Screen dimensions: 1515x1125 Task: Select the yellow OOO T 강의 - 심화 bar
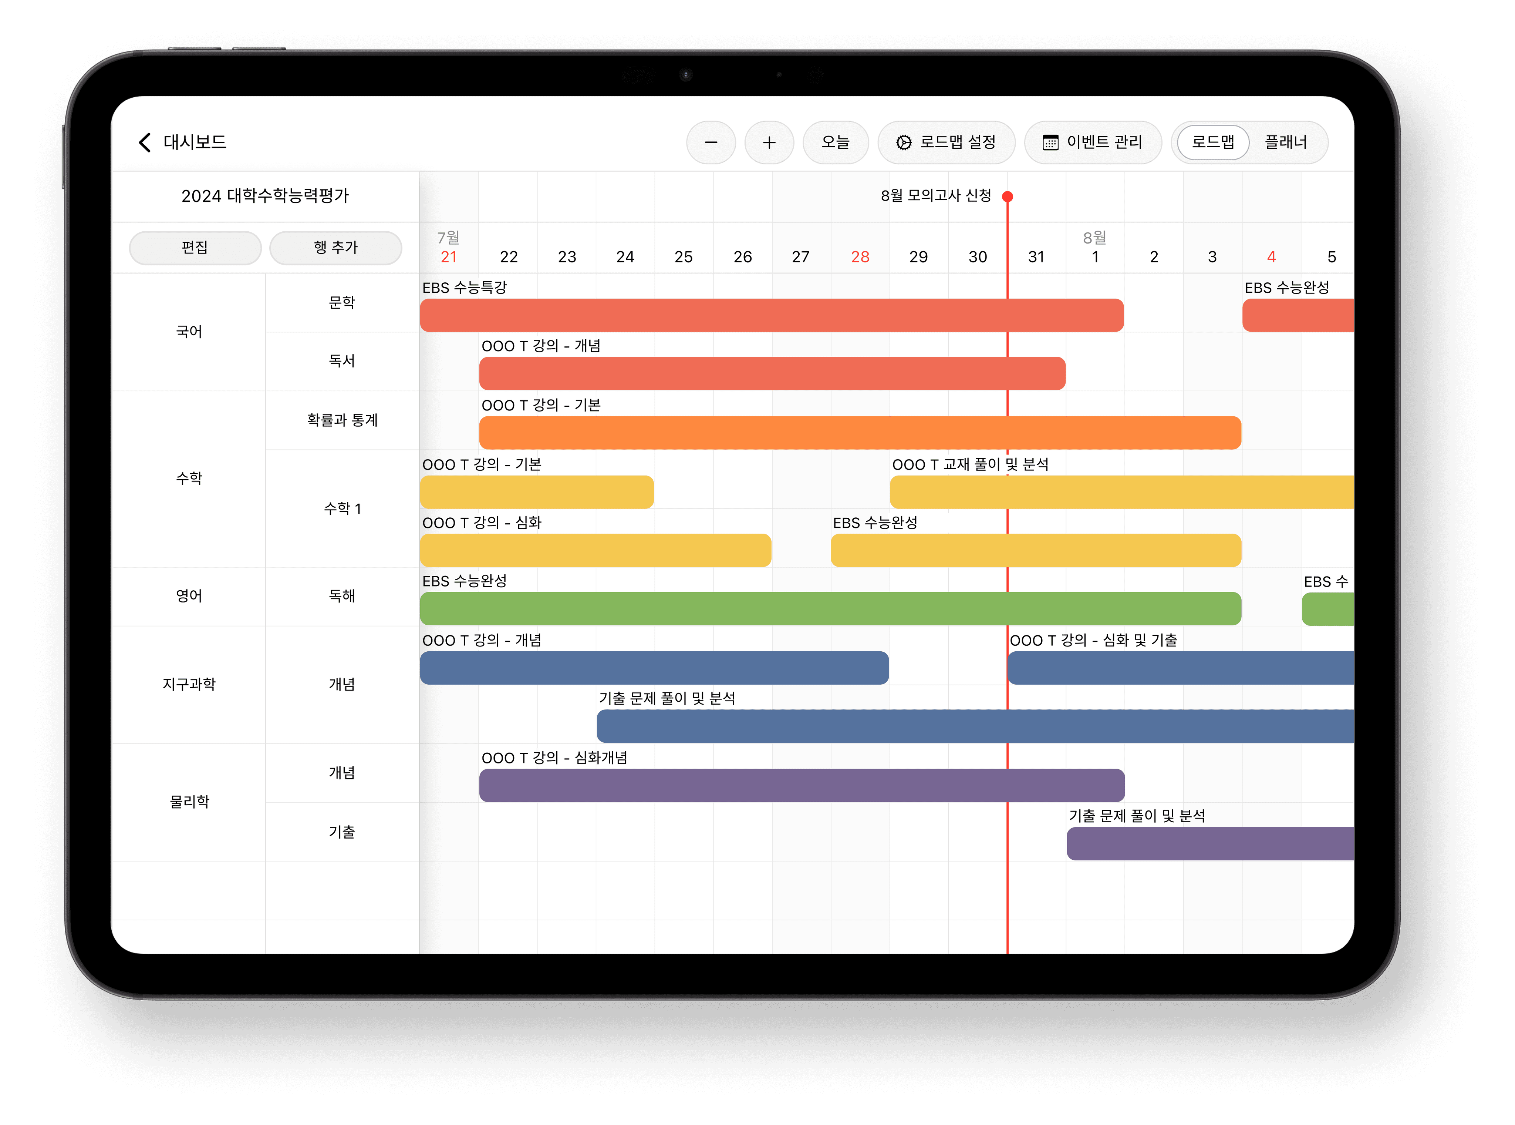[x=595, y=550]
